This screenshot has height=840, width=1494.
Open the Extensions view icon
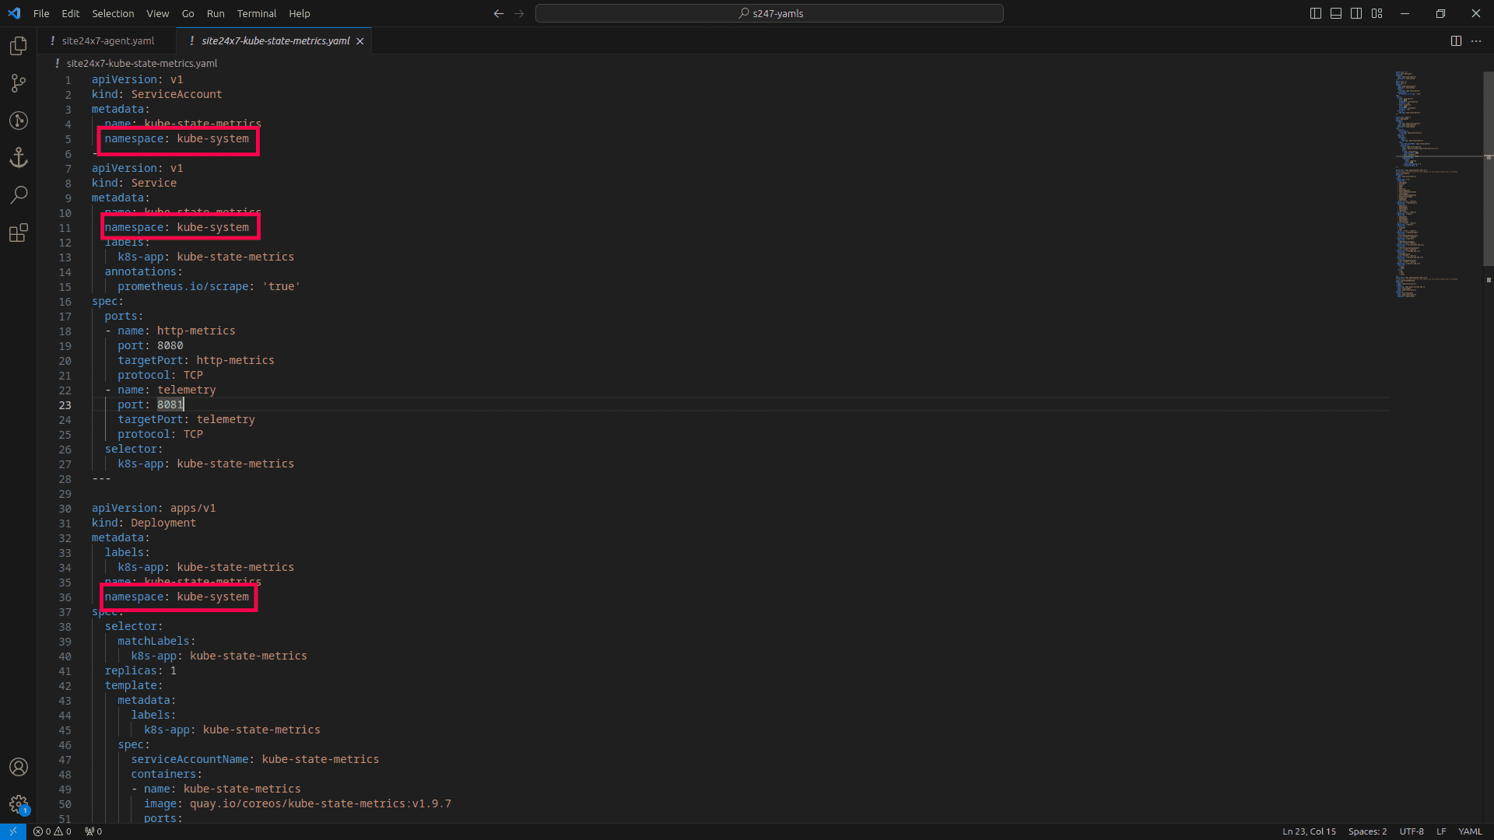[x=19, y=233]
